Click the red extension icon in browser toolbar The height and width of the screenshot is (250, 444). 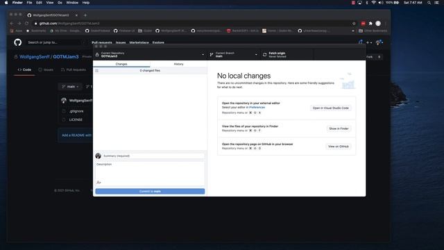(x=363, y=24)
